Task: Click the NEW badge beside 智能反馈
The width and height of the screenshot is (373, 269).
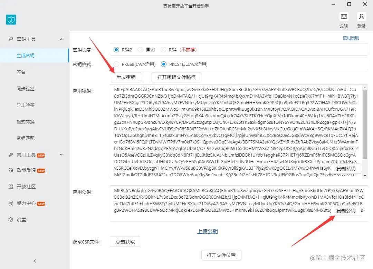Action: (x=41, y=171)
